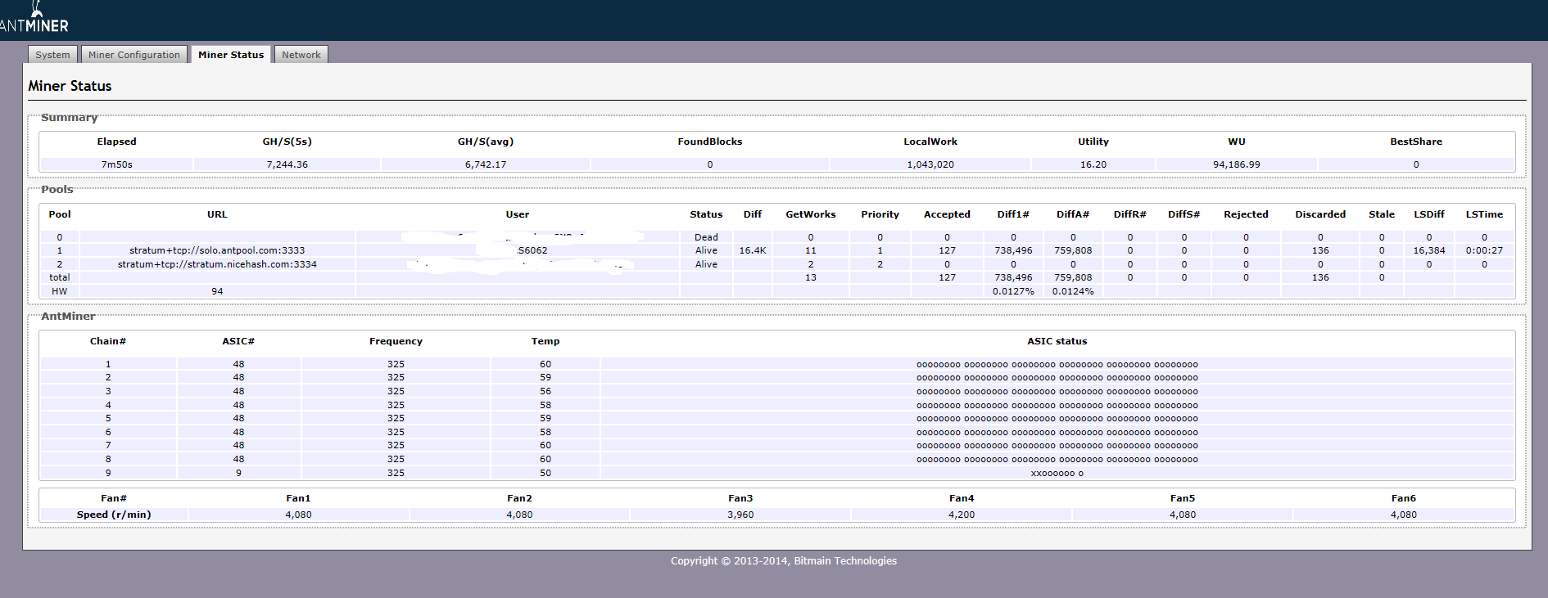The width and height of the screenshot is (1548, 598).
Task: Click the Fan1 column header
Action: coord(298,498)
